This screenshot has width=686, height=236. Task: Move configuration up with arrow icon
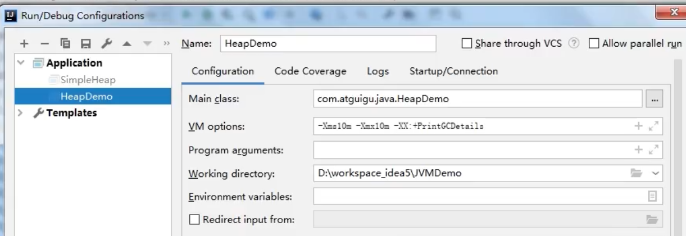pos(128,44)
